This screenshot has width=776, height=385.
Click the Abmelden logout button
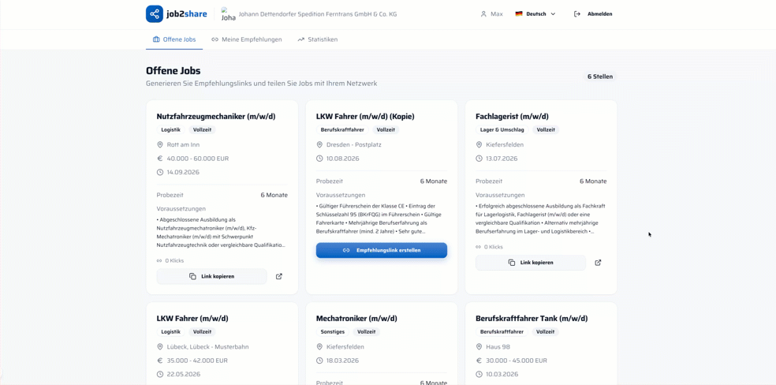593,14
